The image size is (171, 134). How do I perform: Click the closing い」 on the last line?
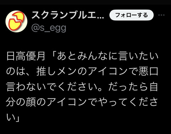[x=13, y=118]
